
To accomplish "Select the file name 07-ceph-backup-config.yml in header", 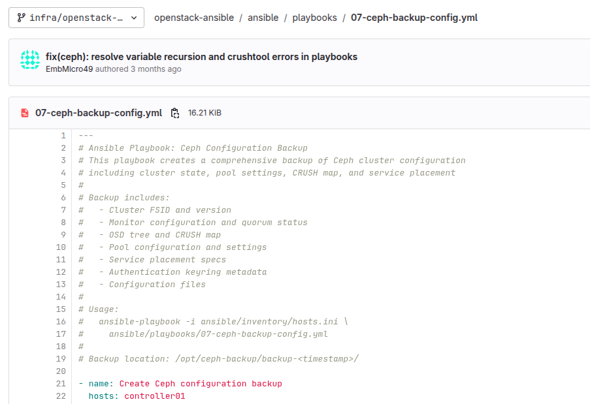I will pyautogui.click(x=99, y=113).
